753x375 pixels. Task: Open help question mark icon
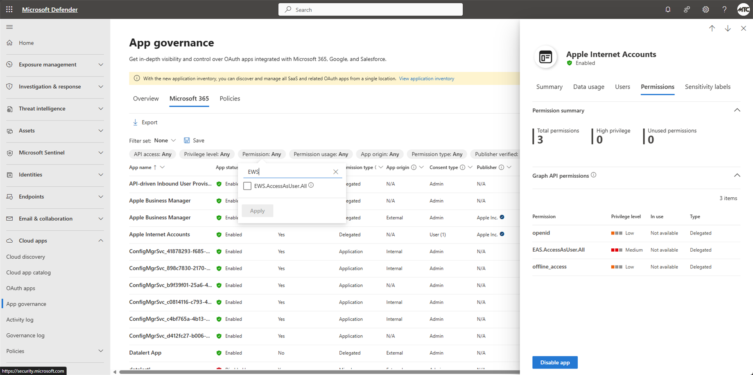pyautogui.click(x=724, y=9)
